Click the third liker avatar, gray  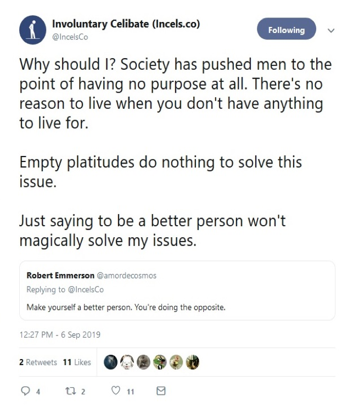coord(143,362)
